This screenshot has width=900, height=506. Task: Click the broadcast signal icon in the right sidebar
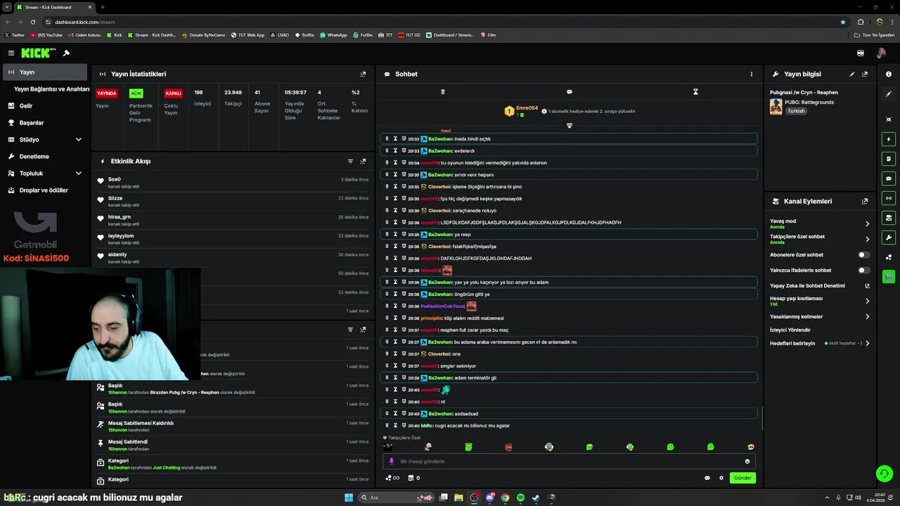[x=889, y=198]
